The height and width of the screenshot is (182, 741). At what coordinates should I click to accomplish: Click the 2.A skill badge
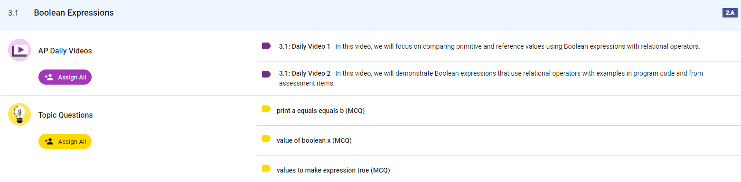[729, 13]
